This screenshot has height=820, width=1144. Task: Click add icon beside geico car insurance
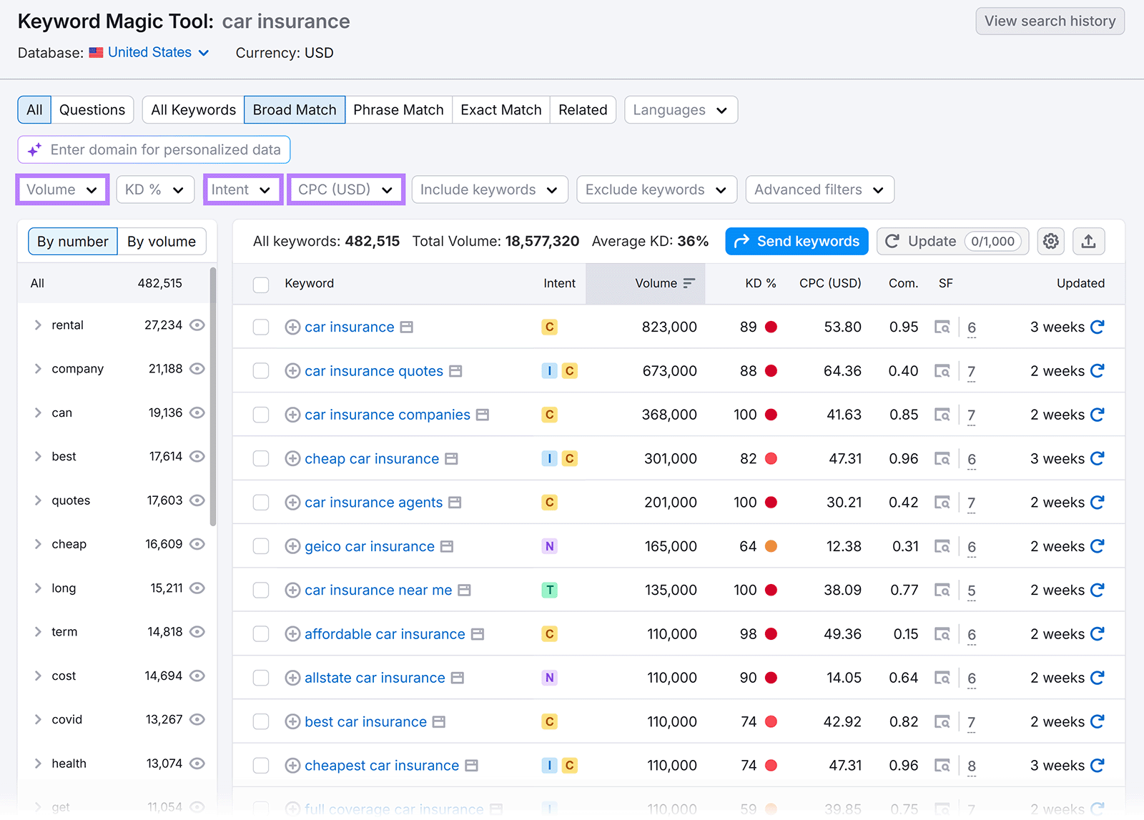[x=292, y=547]
